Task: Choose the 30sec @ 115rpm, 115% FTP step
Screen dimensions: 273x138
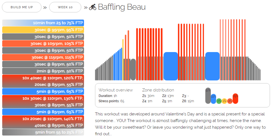Action: pos(43,57)
